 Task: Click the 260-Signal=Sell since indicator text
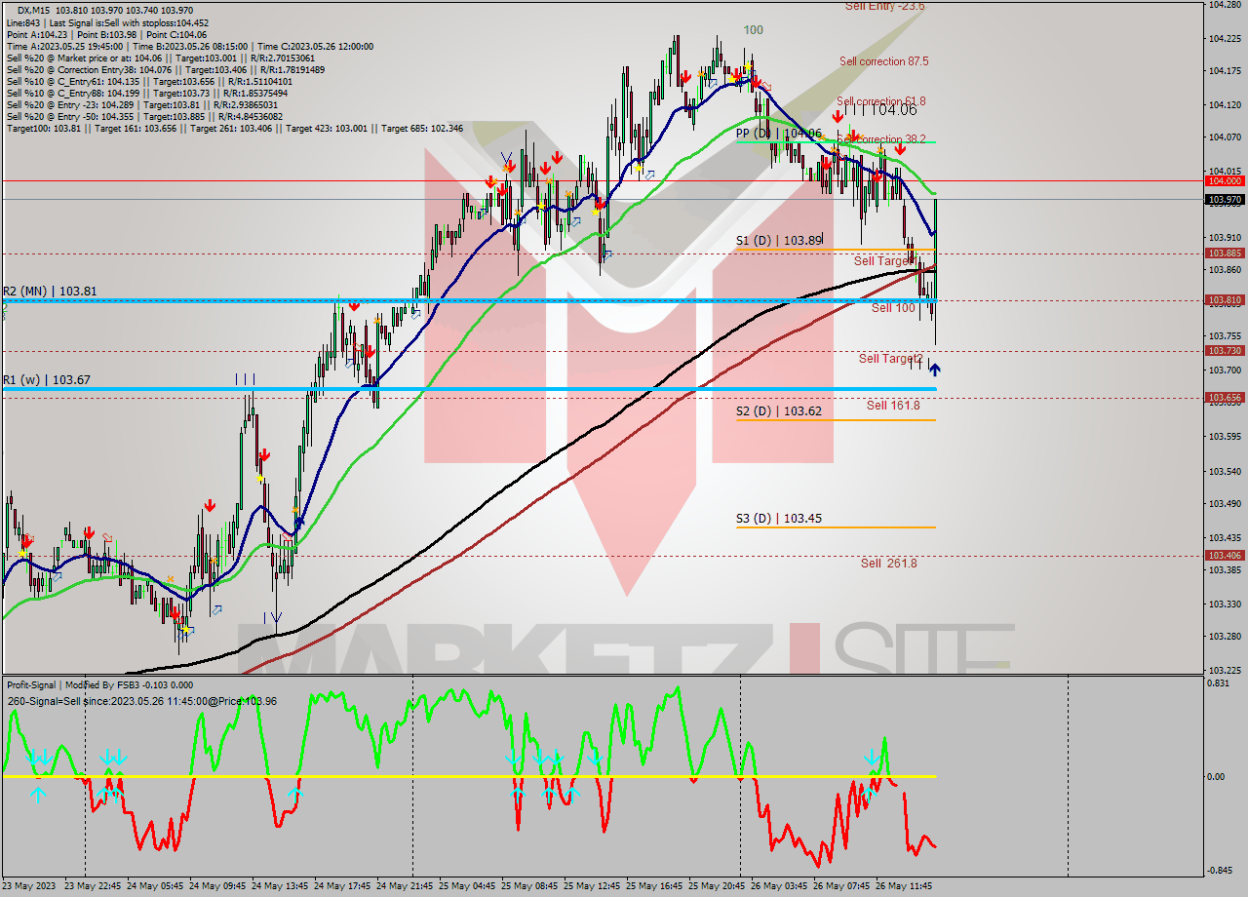click(141, 701)
